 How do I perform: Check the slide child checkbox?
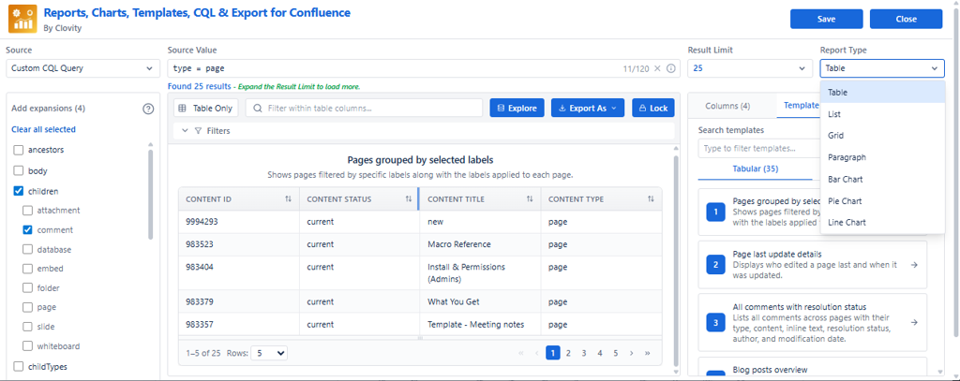tap(27, 327)
